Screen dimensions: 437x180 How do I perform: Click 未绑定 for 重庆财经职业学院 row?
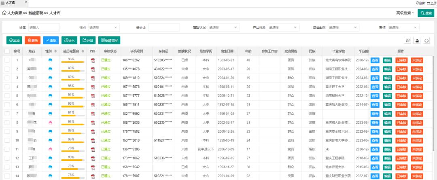tap(417, 176)
